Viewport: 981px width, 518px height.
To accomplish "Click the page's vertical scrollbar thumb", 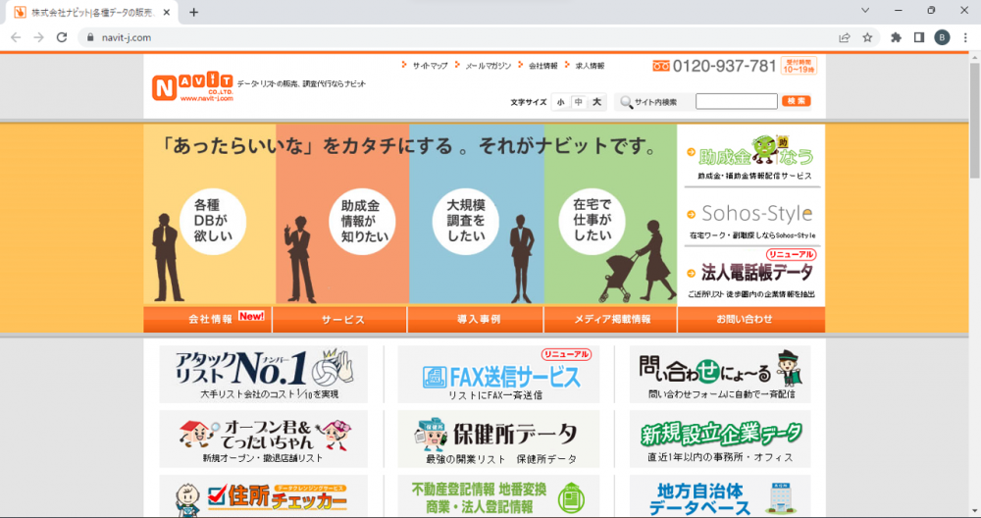I will [975, 120].
